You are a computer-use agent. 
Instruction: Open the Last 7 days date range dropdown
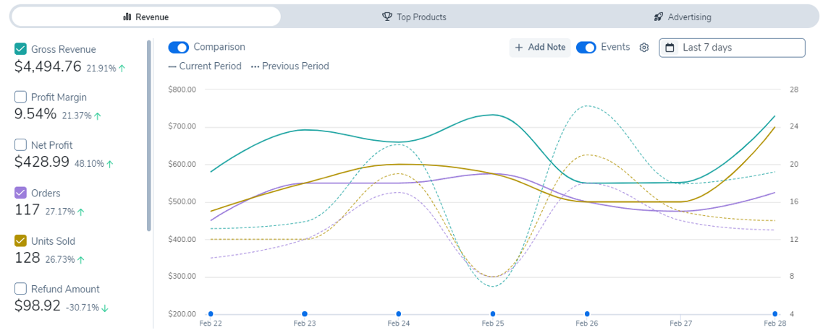732,48
